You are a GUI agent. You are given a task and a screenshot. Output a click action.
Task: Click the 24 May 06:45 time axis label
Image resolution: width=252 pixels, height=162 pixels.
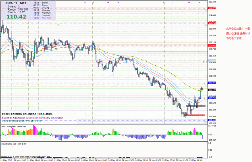tap(87, 160)
